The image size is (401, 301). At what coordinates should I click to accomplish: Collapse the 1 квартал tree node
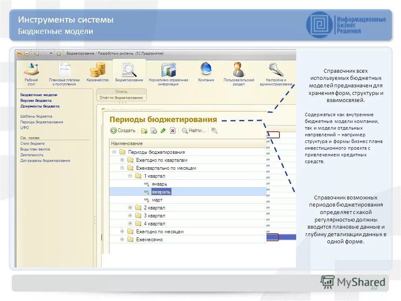[x=130, y=176]
